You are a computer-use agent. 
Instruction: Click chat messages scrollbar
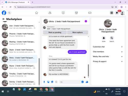[88, 70]
